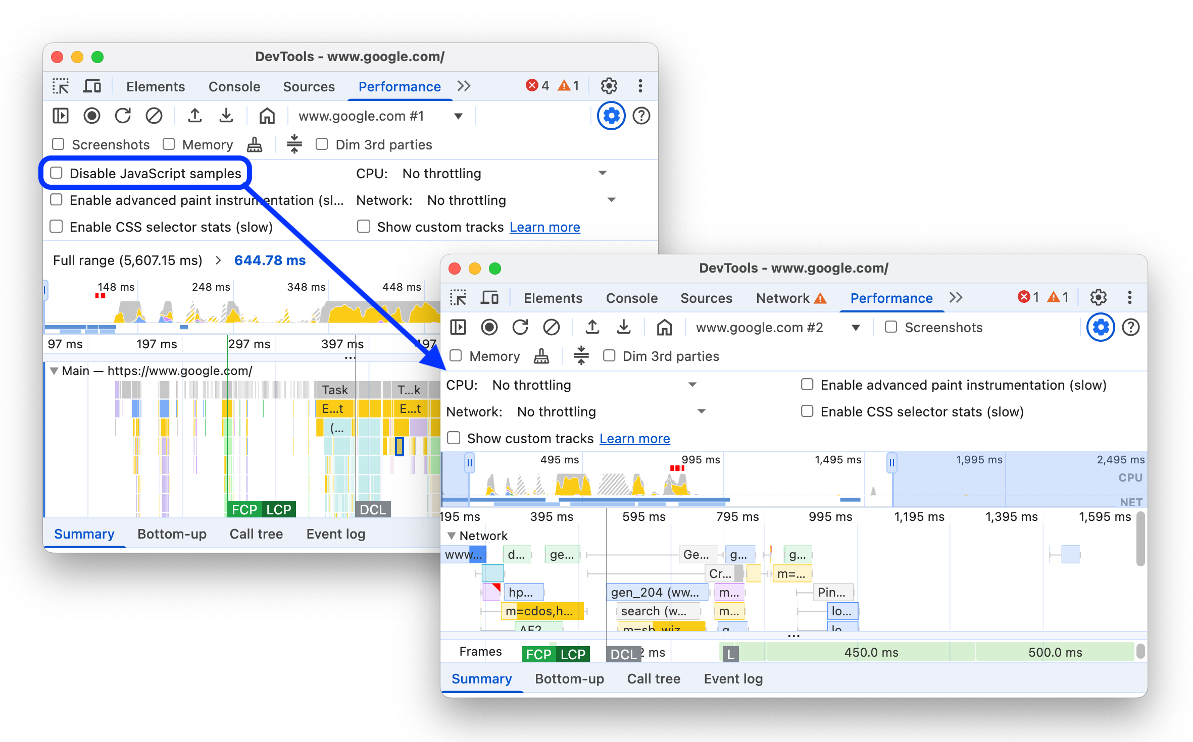Viewport: 1193px width, 742px height.
Task: Open the capture settings gear
Action: click(x=1100, y=327)
